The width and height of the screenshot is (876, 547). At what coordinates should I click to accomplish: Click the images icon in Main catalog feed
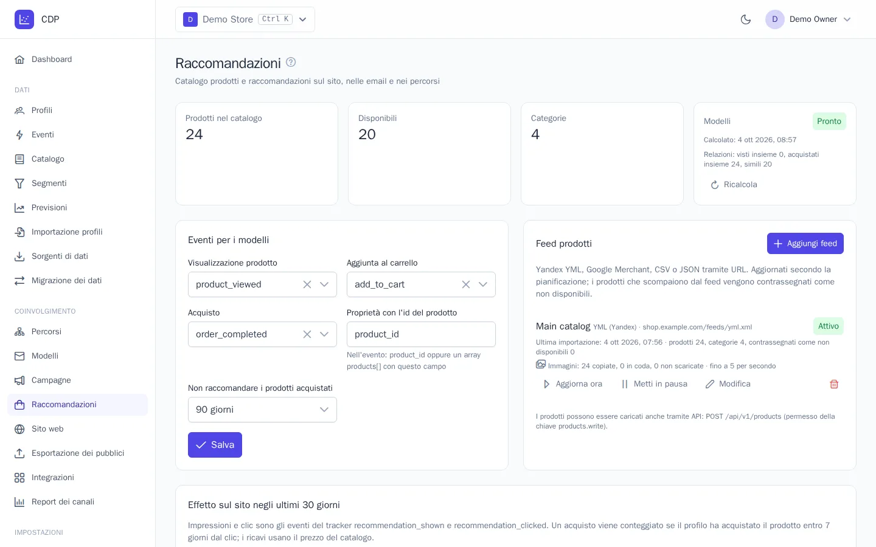tap(541, 365)
